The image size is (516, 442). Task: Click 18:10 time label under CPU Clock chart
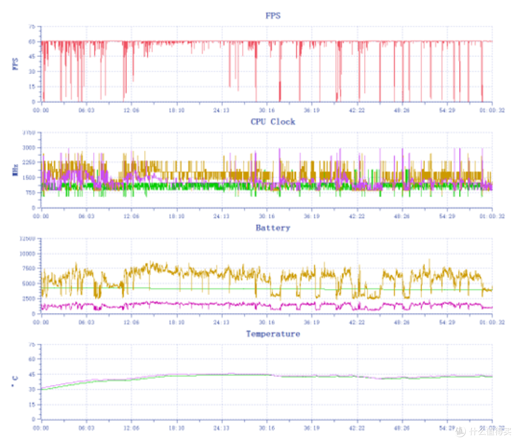176,216
